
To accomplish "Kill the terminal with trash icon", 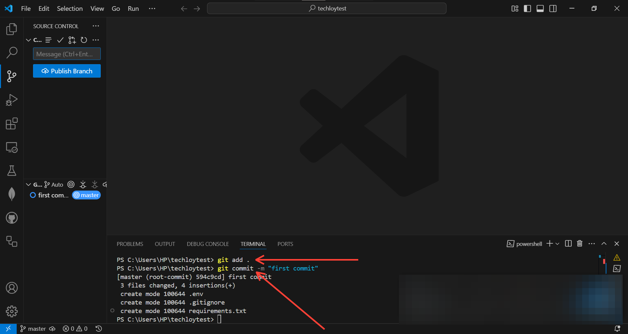I will (x=580, y=244).
